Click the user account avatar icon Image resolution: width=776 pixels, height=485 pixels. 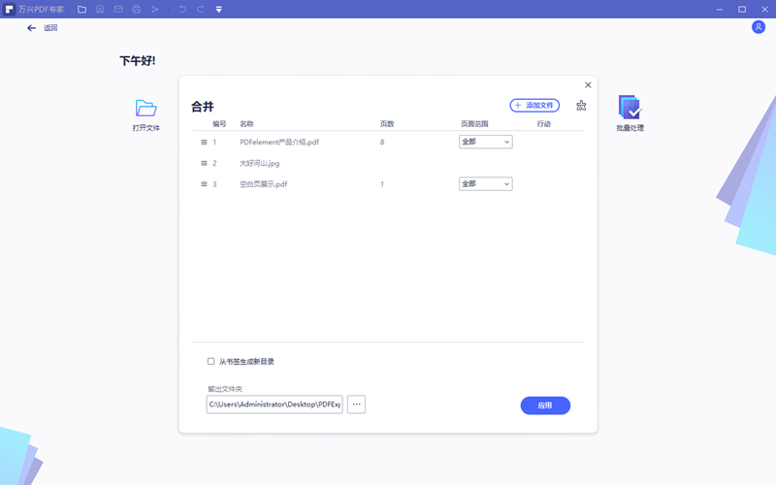[759, 27]
